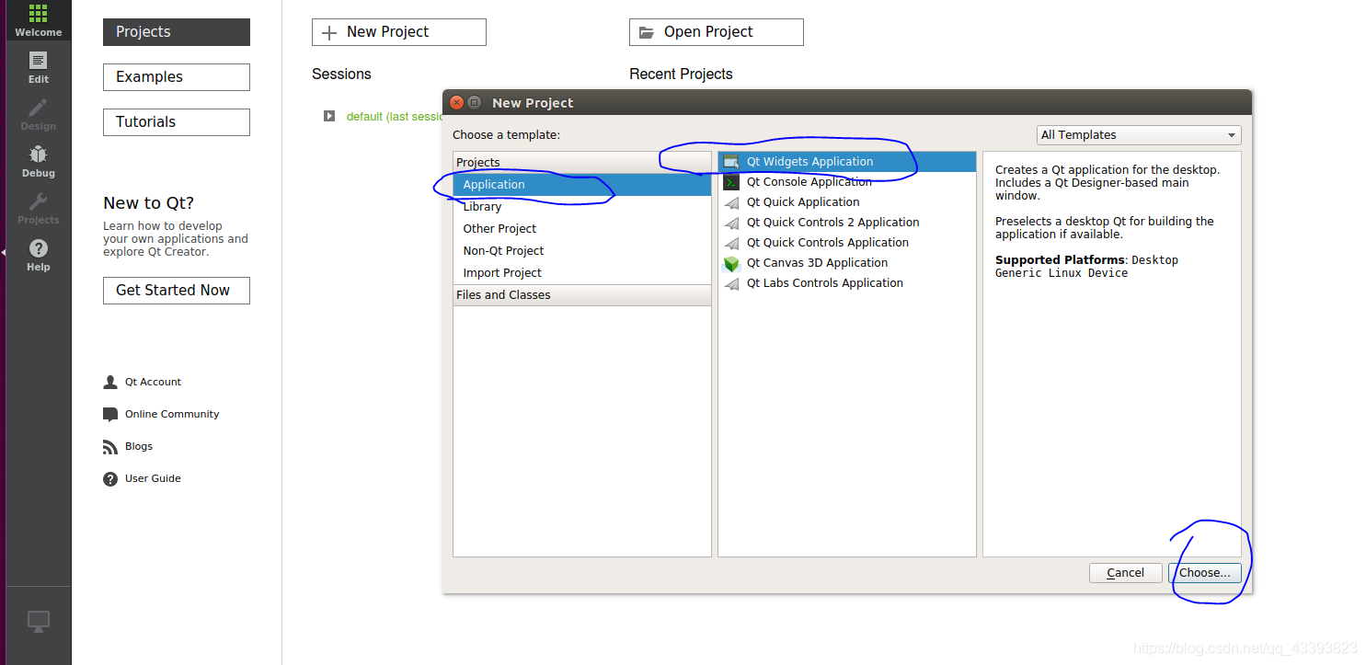
Task: Open the Design mode
Action: (x=39, y=114)
